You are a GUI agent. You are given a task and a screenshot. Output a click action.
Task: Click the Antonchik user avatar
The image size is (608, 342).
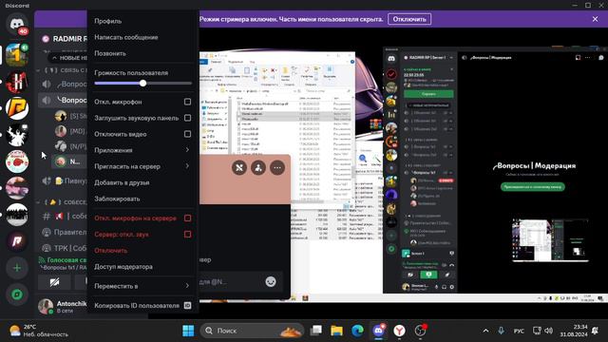[x=46, y=306]
